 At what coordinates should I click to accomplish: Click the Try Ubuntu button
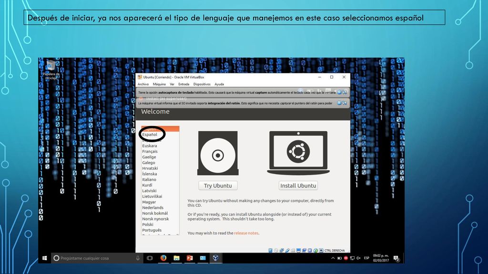218,186
